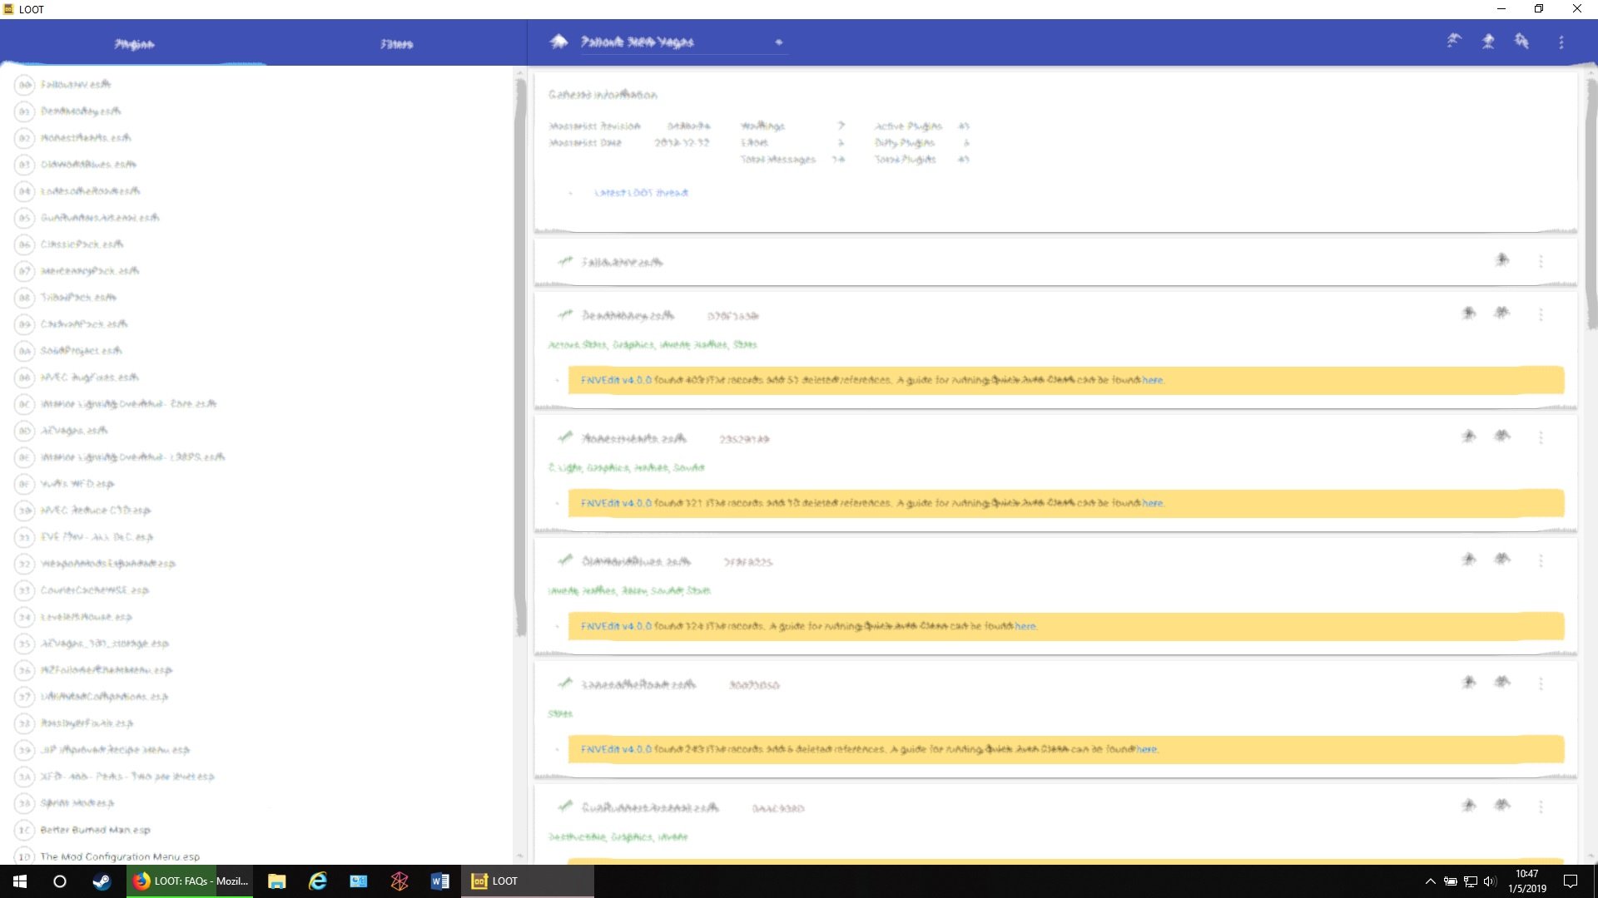Open File Explorer from the taskbar
Image resolution: width=1598 pixels, height=898 pixels.
click(x=277, y=881)
